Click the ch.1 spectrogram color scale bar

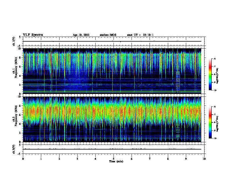tap(210, 74)
